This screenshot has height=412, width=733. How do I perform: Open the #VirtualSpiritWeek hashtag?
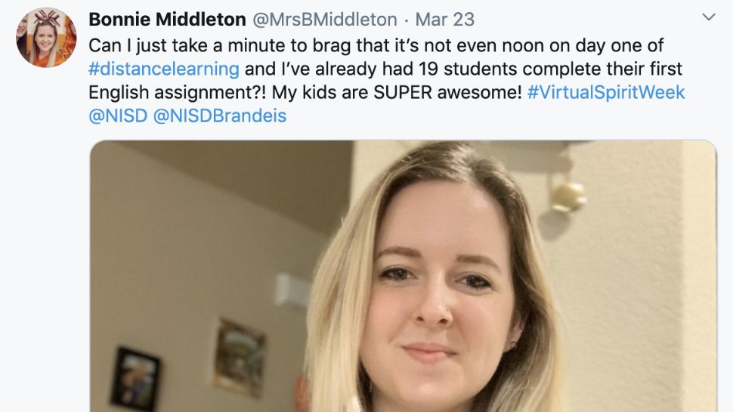(606, 93)
